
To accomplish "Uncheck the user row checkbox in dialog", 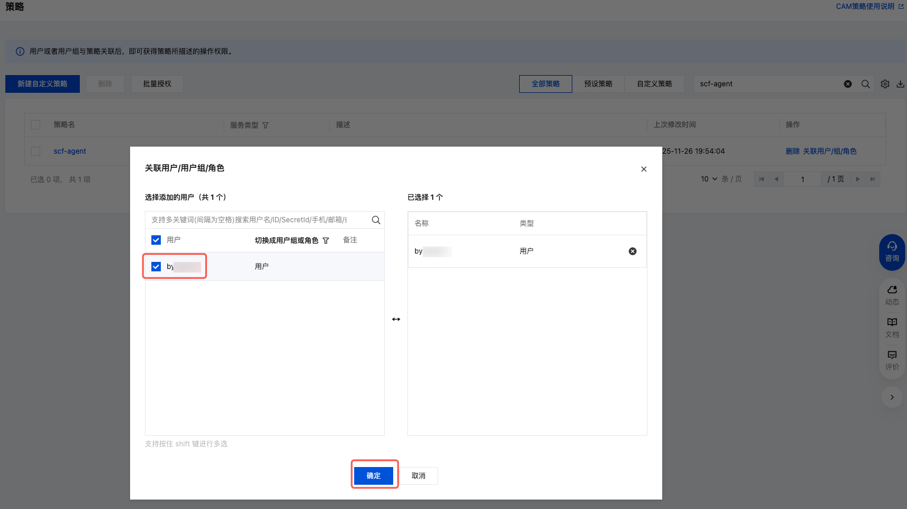I will tap(156, 267).
